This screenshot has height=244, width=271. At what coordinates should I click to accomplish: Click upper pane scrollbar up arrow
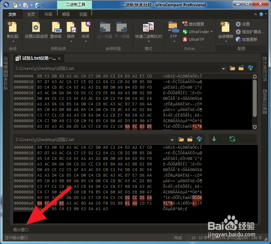point(255,76)
